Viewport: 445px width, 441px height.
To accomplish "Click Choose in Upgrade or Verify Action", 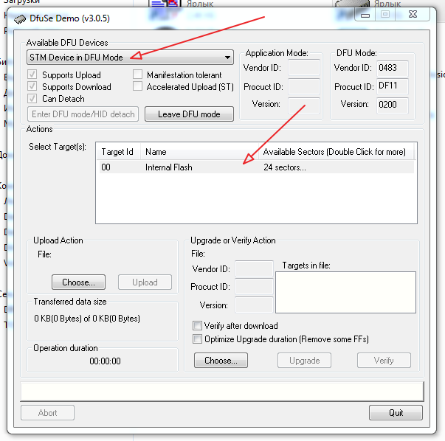I will tap(221, 361).
